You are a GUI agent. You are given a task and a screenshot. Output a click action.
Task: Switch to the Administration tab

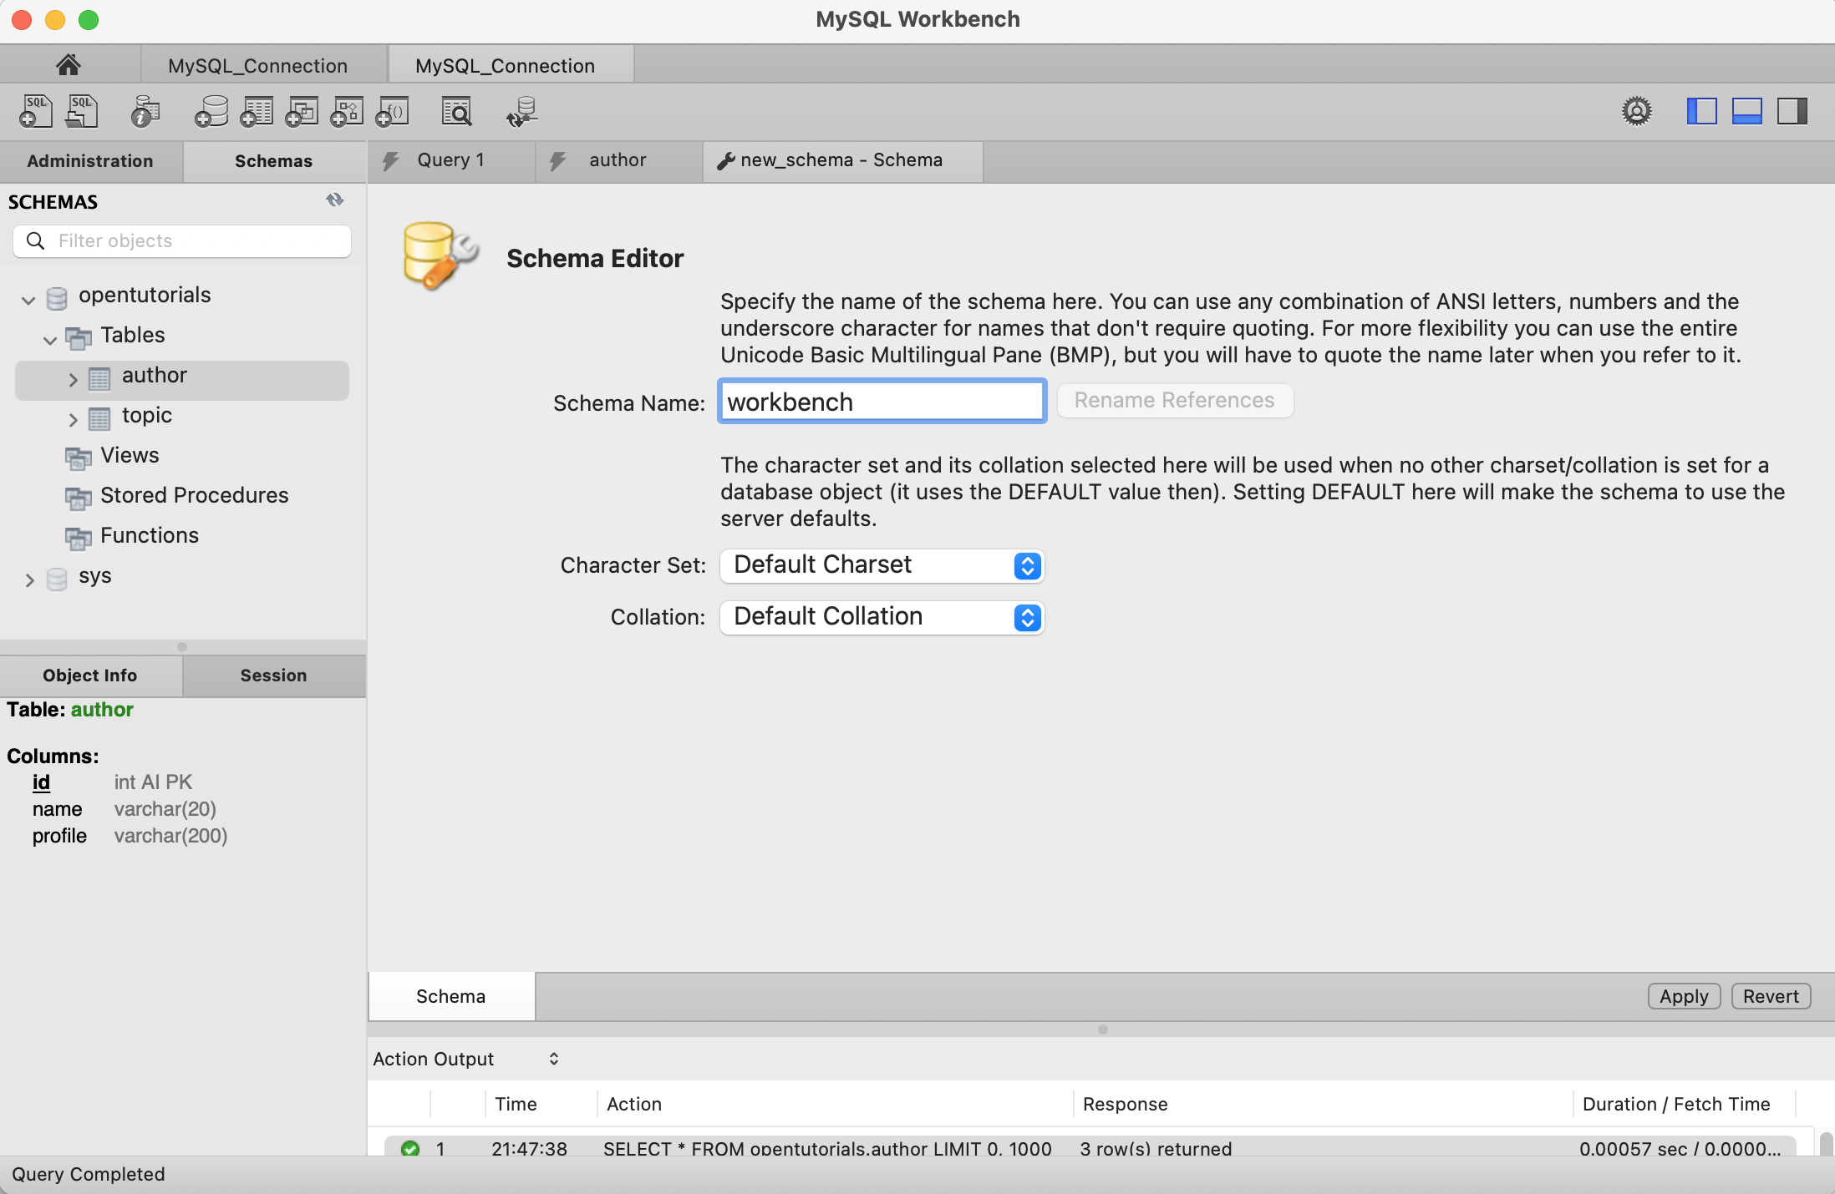(x=90, y=161)
